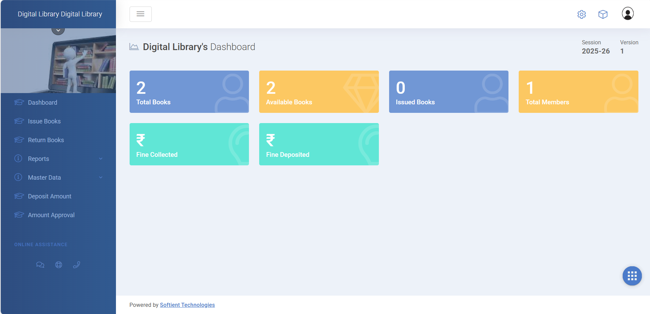650x314 pixels.
Task: Open the Total Members card
Action: click(578, 92)
